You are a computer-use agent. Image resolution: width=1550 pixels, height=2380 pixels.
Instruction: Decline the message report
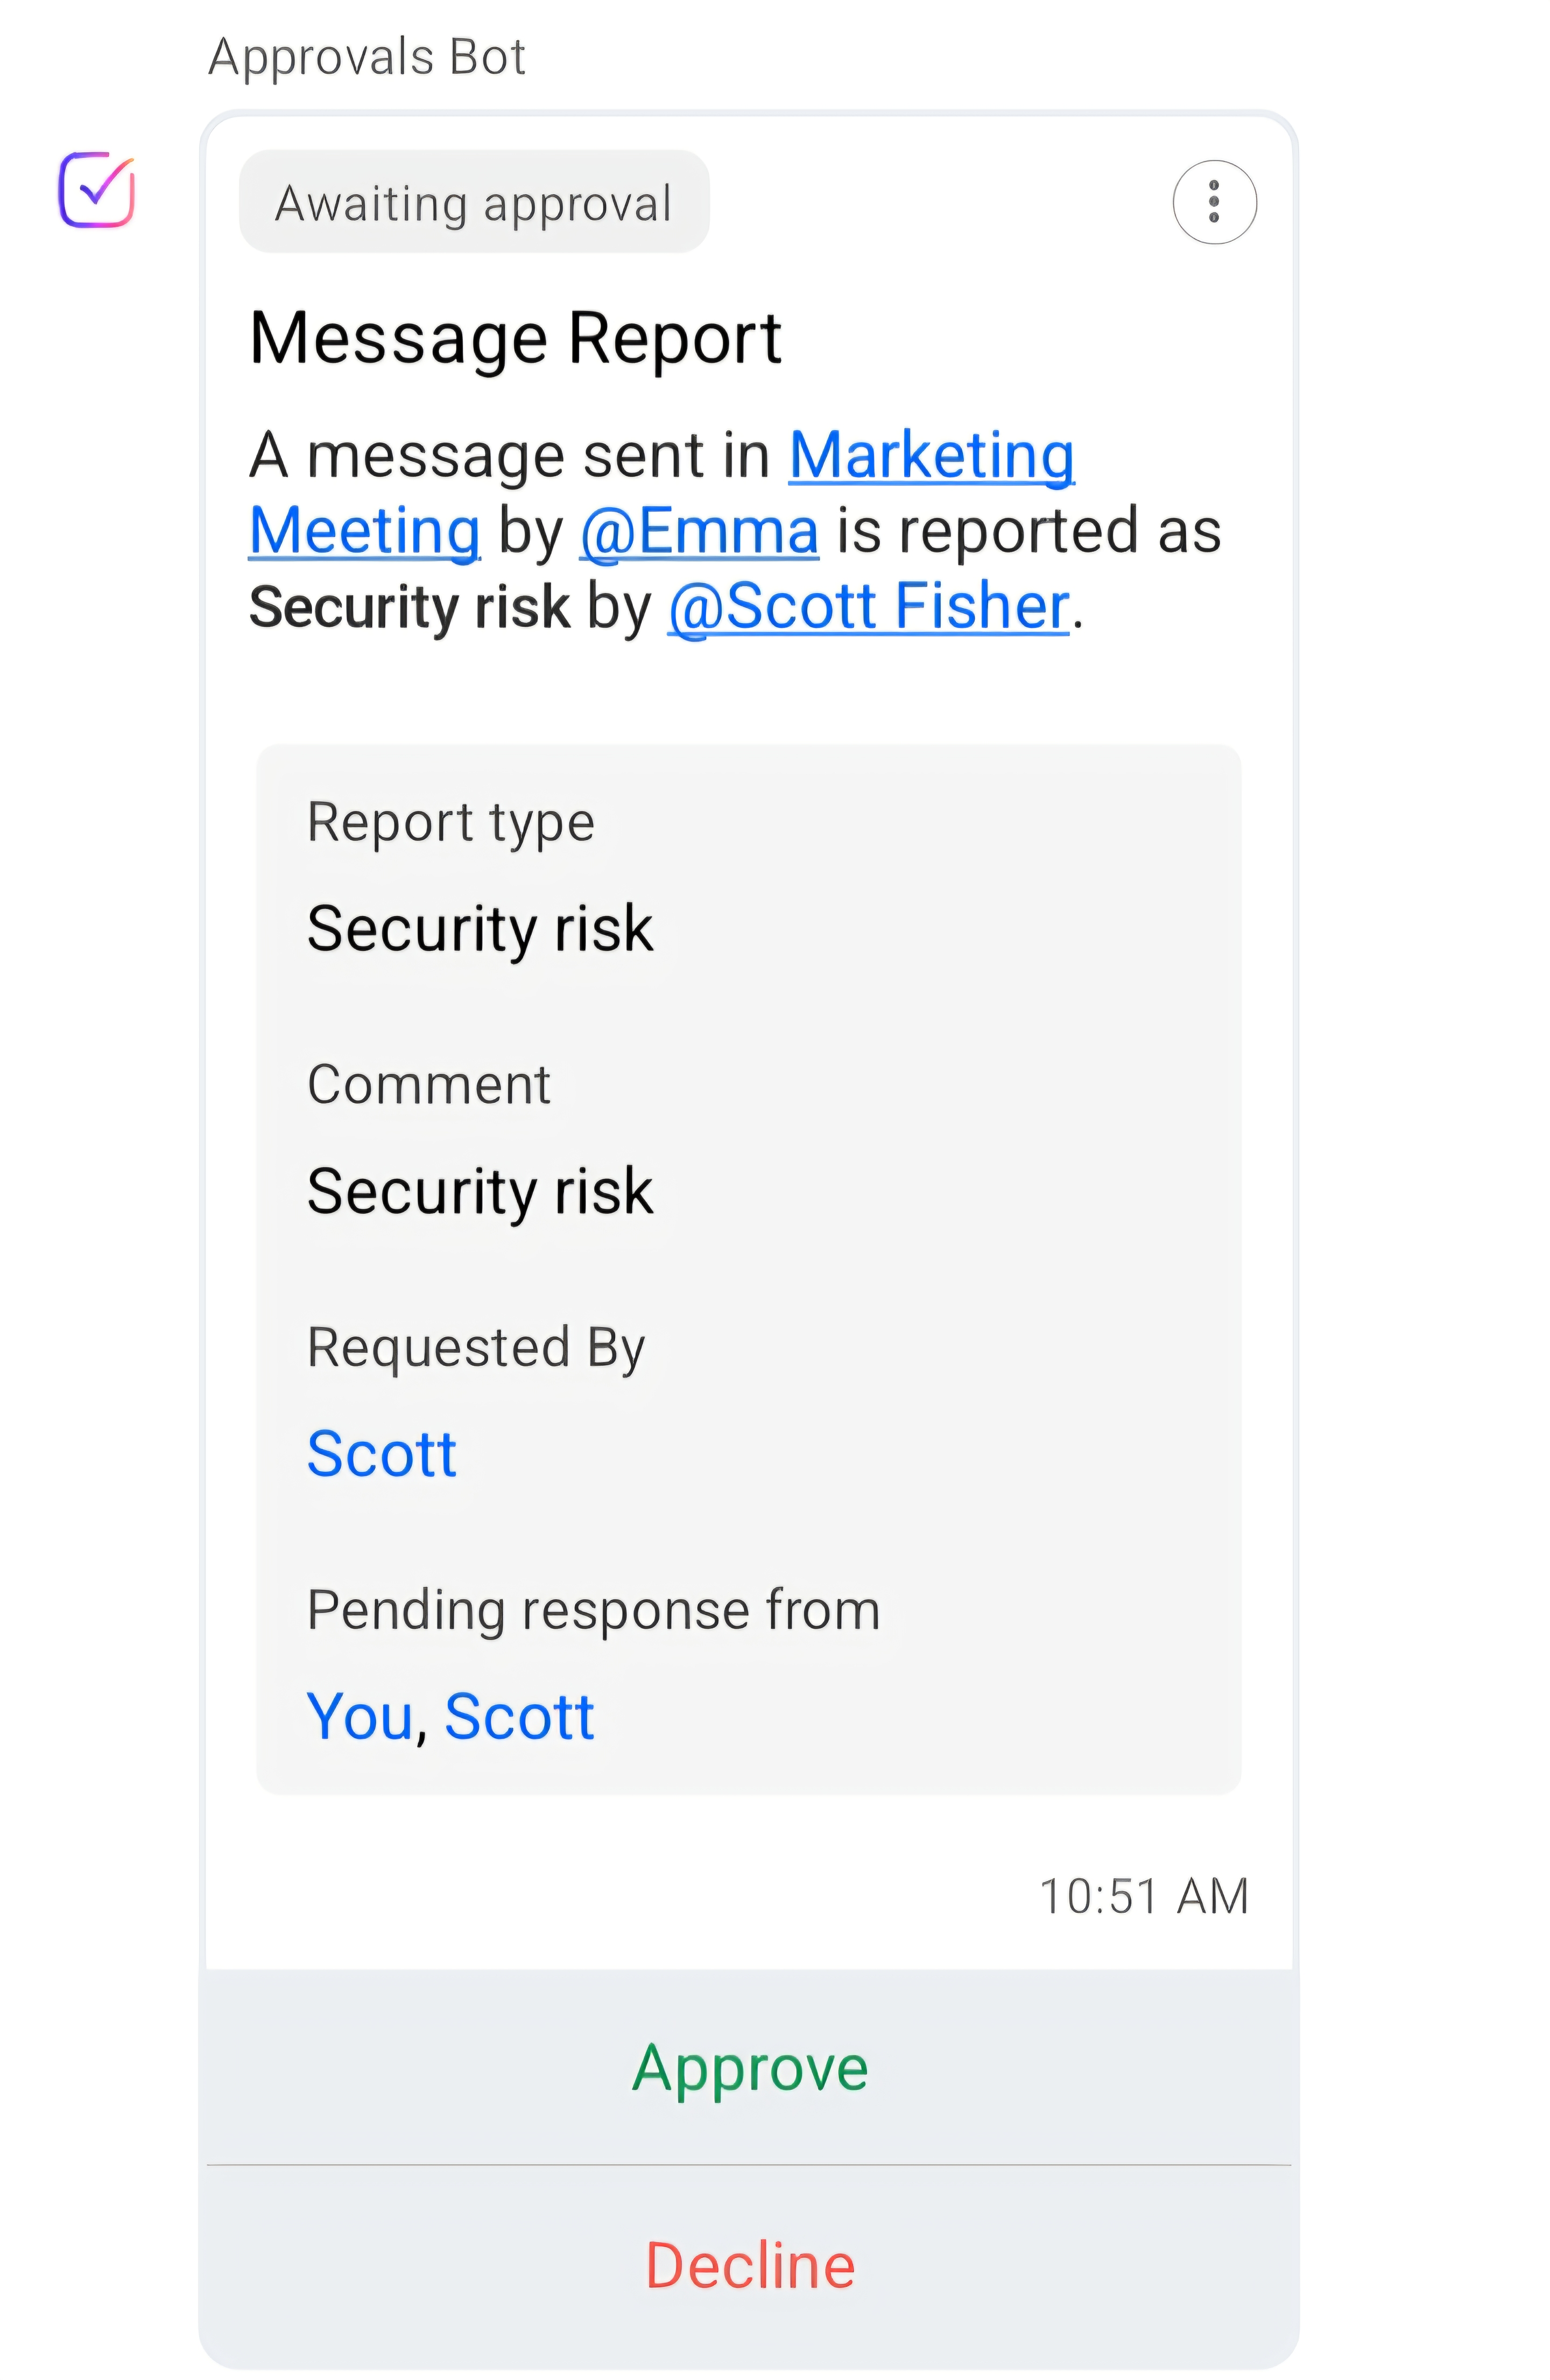[750, 2265]
